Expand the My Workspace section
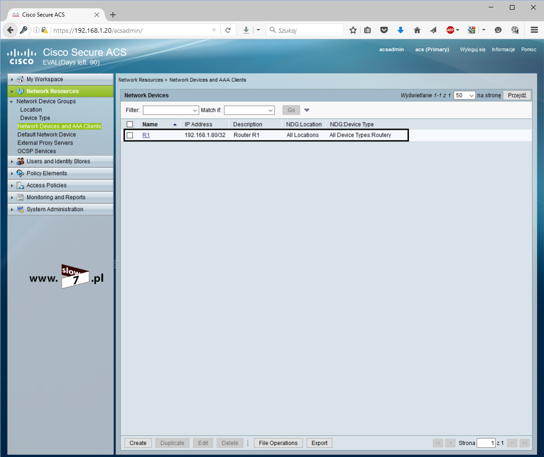 click(x=12, y=79)
